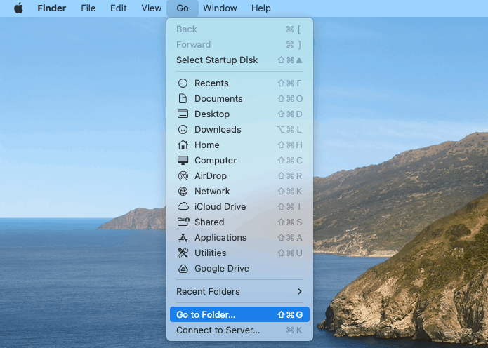This screenshot has height=348, width=488.
Task: Select the Desktop label text
Action: click(x=212, y=114)
